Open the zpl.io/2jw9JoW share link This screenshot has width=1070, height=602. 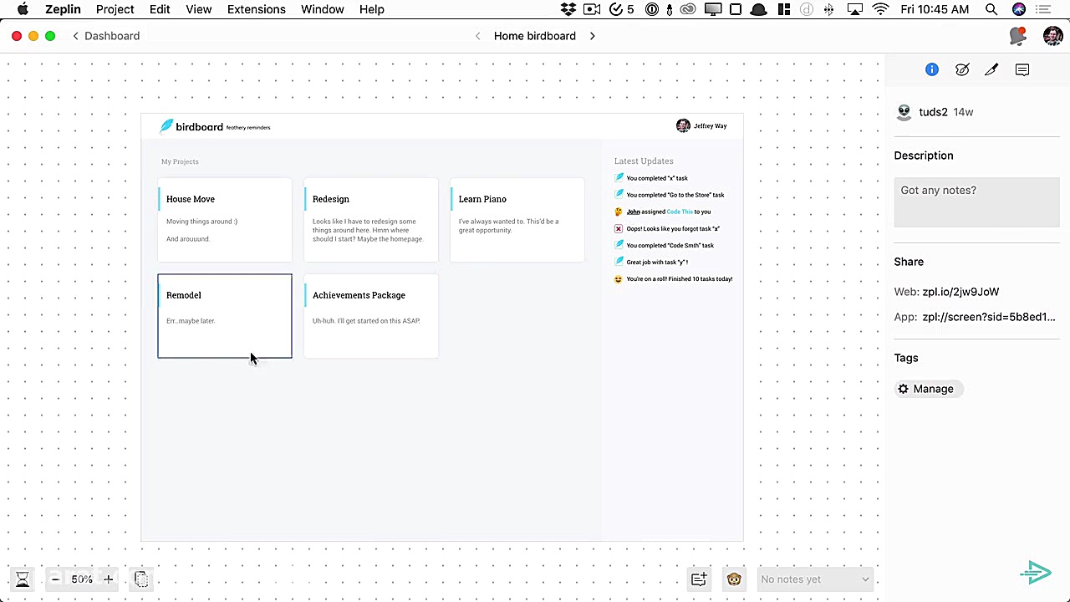(960, 292)
